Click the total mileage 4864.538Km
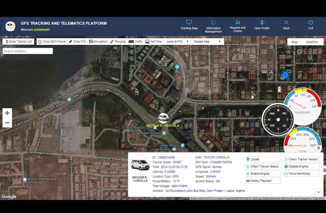 [179, 186]
